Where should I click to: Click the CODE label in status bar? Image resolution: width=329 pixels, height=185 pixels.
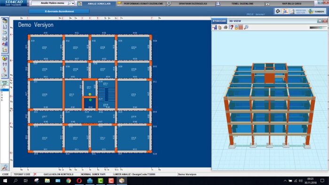(5, 174)
